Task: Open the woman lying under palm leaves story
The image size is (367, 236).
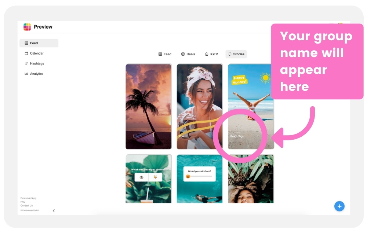Action: click(251, 179)
